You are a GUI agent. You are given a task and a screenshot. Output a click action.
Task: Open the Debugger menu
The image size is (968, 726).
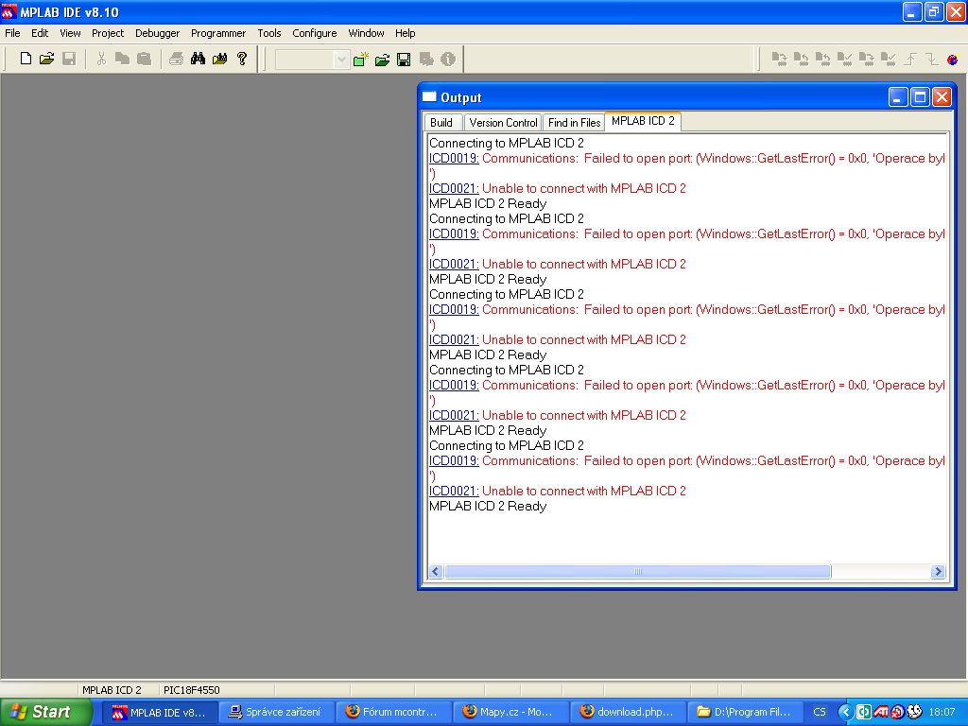pyautogui.click(x=158, y=33)
